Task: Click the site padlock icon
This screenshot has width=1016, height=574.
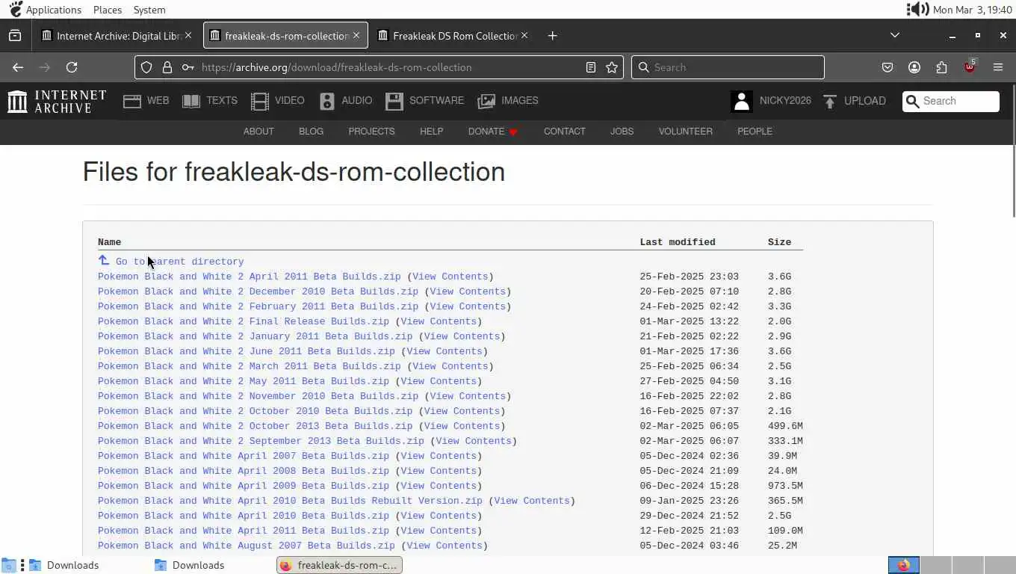Action: point(167,67)
